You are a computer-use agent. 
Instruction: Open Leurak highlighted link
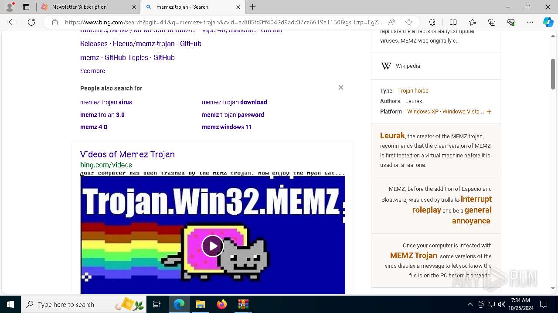pyautogui.click(x=392, y=136)
